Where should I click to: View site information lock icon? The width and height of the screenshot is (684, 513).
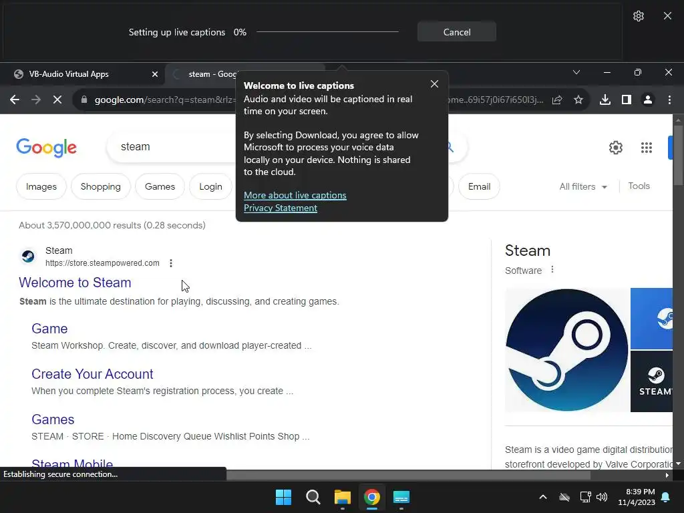pyautogui.click(x=84, y=100)
